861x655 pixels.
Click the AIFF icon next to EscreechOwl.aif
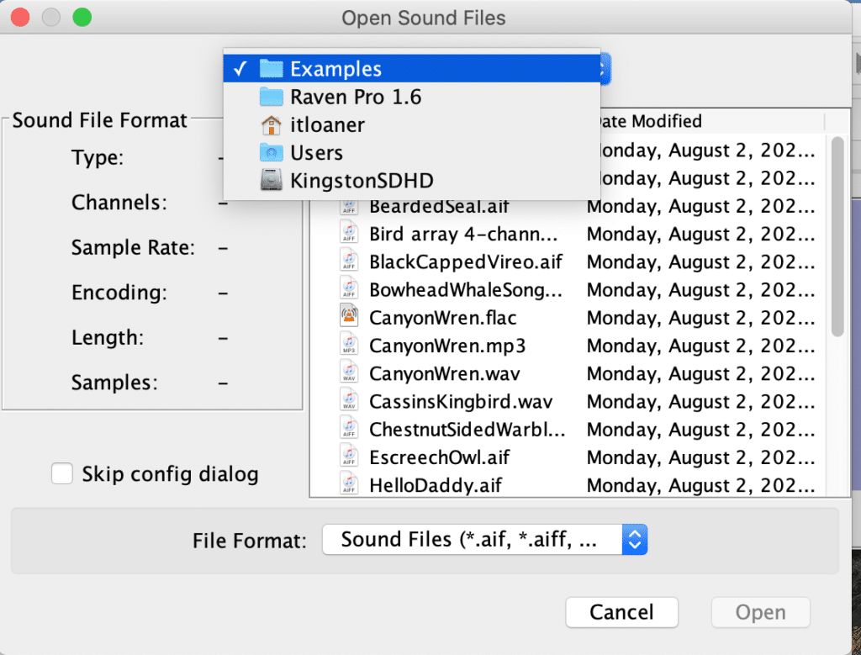point(349,457)
